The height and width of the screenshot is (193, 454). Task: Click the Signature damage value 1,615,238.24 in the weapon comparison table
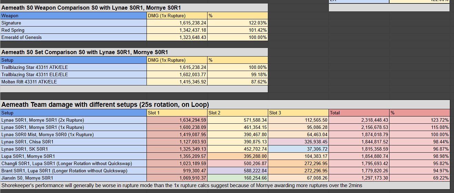click(177, 23)
